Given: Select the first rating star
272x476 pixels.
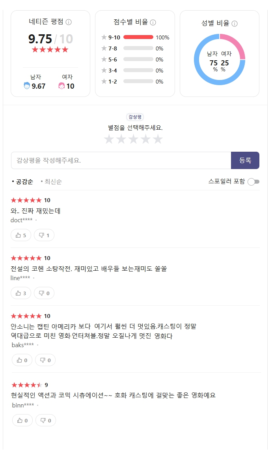Looking at the screenshot, I should coord(109,139).
